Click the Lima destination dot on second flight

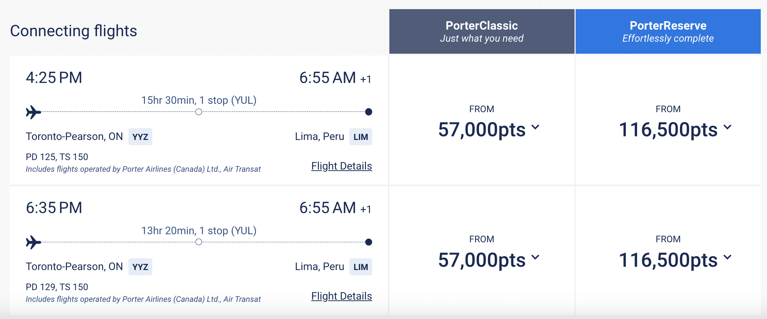[369, 242]
